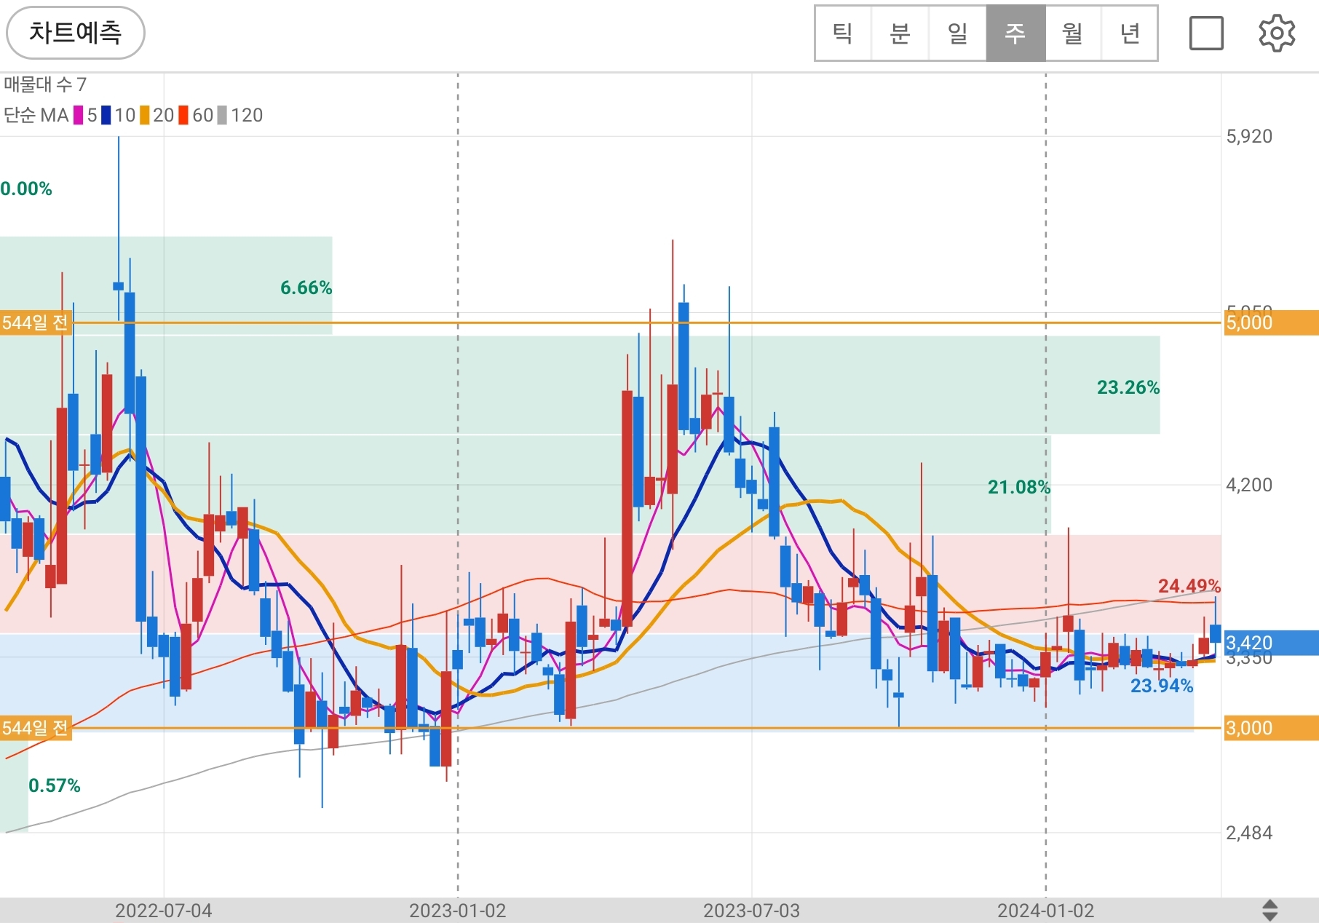Click the 단순 MA legend label

[x=36, y=115]
